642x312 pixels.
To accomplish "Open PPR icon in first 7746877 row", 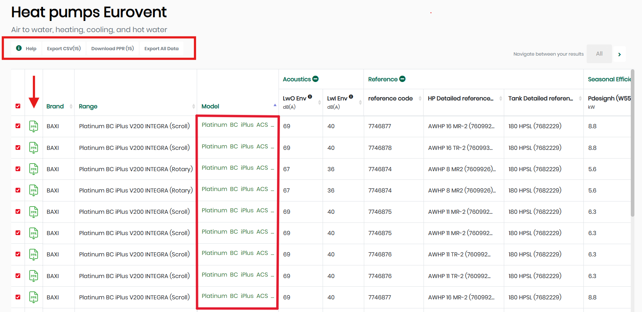I will pyautogui.click(x=34, y=126).
